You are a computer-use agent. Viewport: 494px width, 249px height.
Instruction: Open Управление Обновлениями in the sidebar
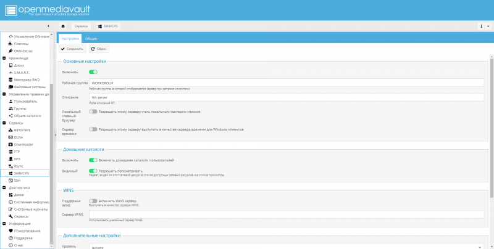tap(28, 36)
